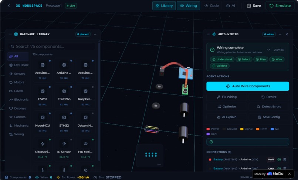
Task: Dismiss the Wiring complete notice
Action: pyautogui.click(x=278, y=50)
